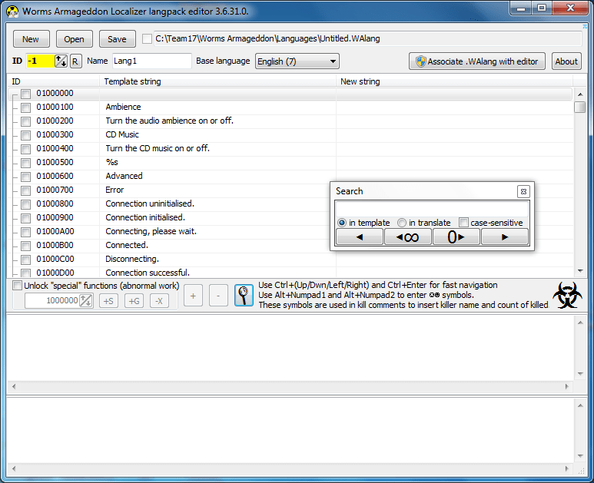Enable case-sensitive search

click(463, 223)
